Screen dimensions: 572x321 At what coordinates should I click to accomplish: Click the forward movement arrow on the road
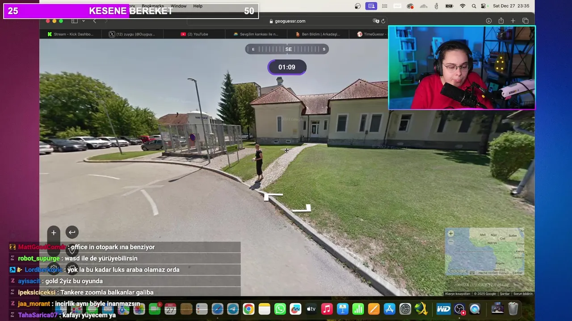point(273,196)
